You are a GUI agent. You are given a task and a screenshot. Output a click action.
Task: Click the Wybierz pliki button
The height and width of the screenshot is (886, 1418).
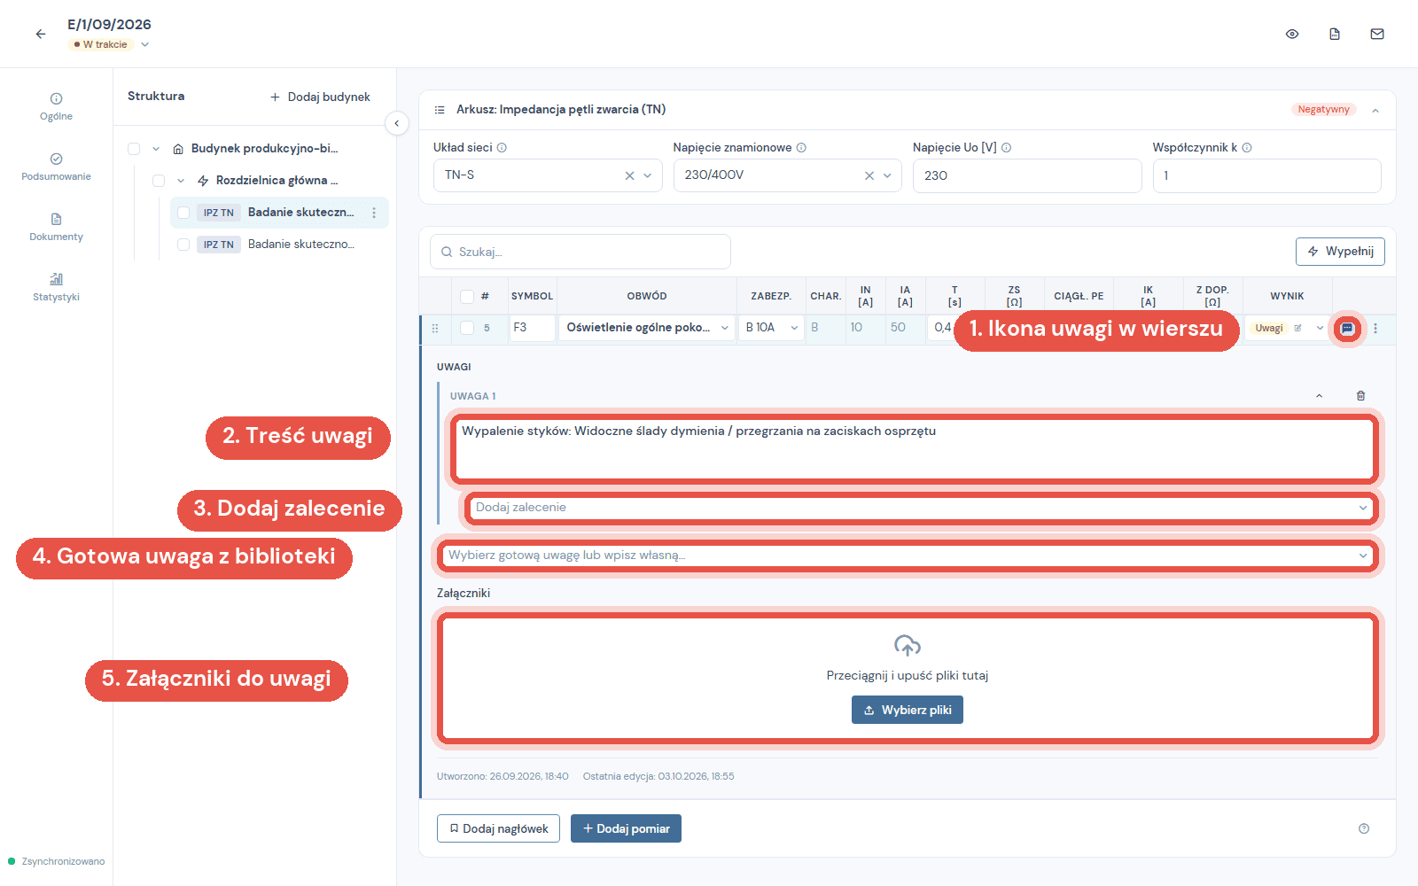[907, 710]
